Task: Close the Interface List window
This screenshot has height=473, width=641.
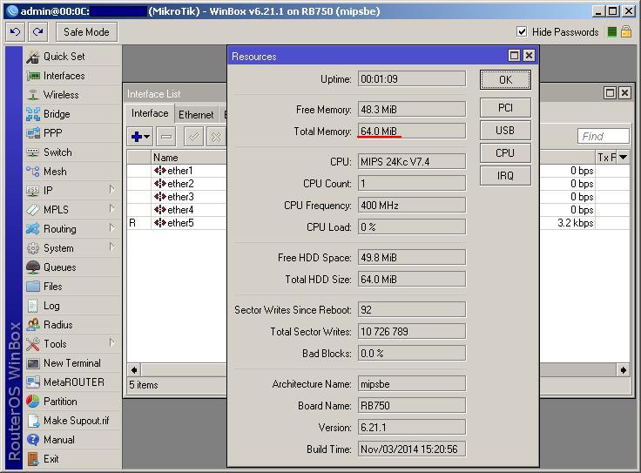Action: (624, 93)
